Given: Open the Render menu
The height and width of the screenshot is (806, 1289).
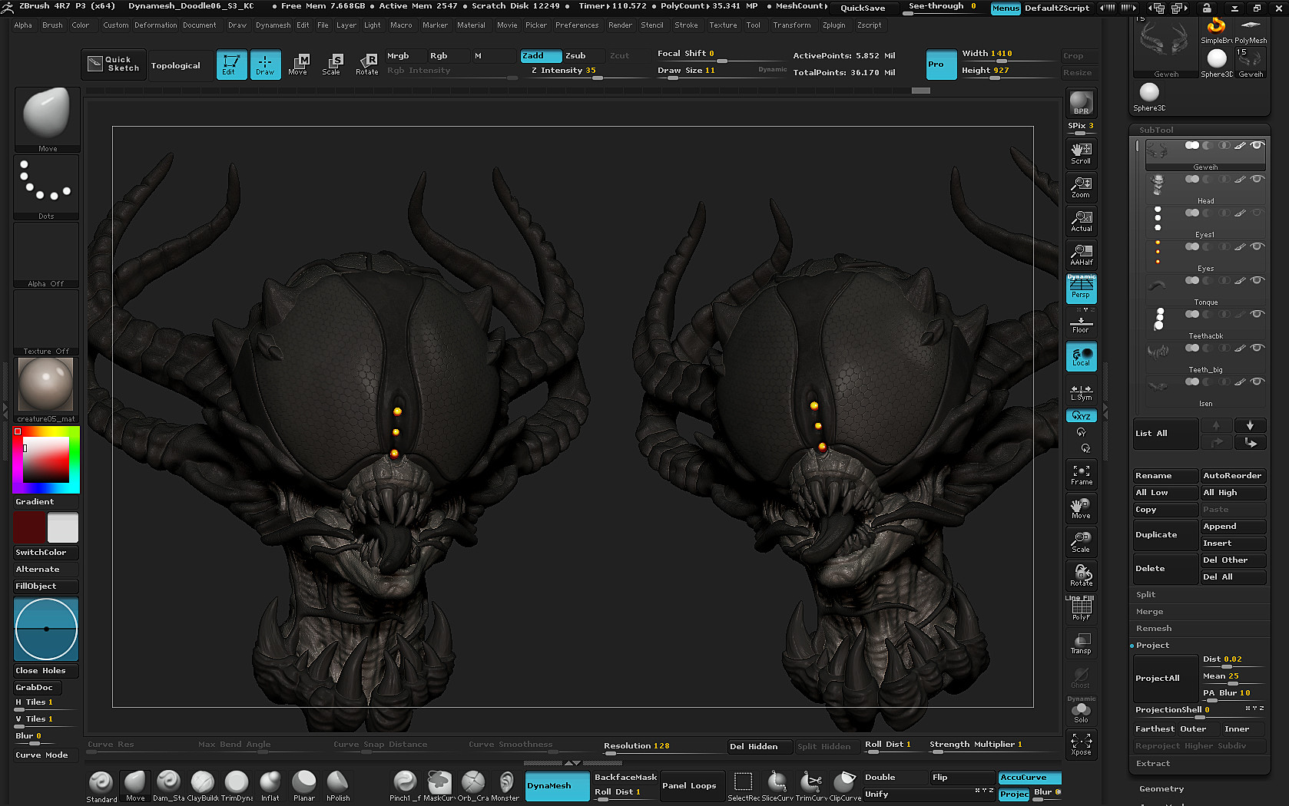Looking at the screenshot, I should click(x=620, y=25).
